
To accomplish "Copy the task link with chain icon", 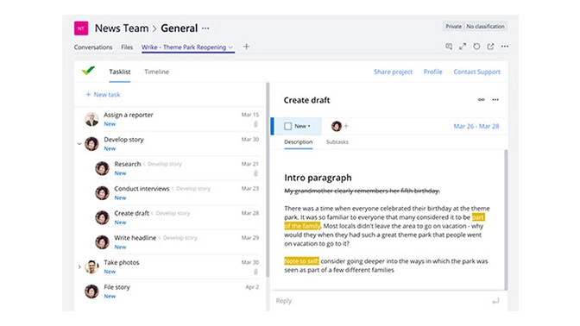I will click(x=482, y=100).
